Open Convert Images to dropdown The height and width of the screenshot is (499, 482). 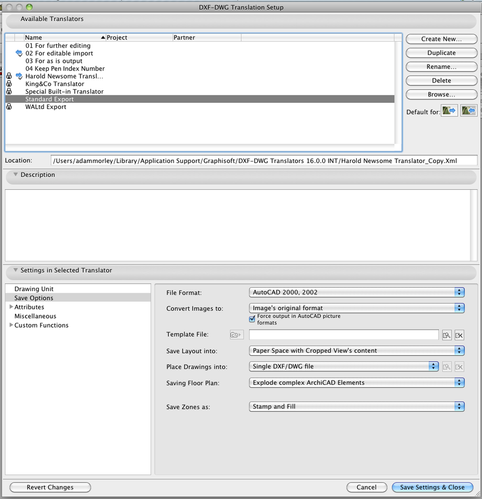357,308
